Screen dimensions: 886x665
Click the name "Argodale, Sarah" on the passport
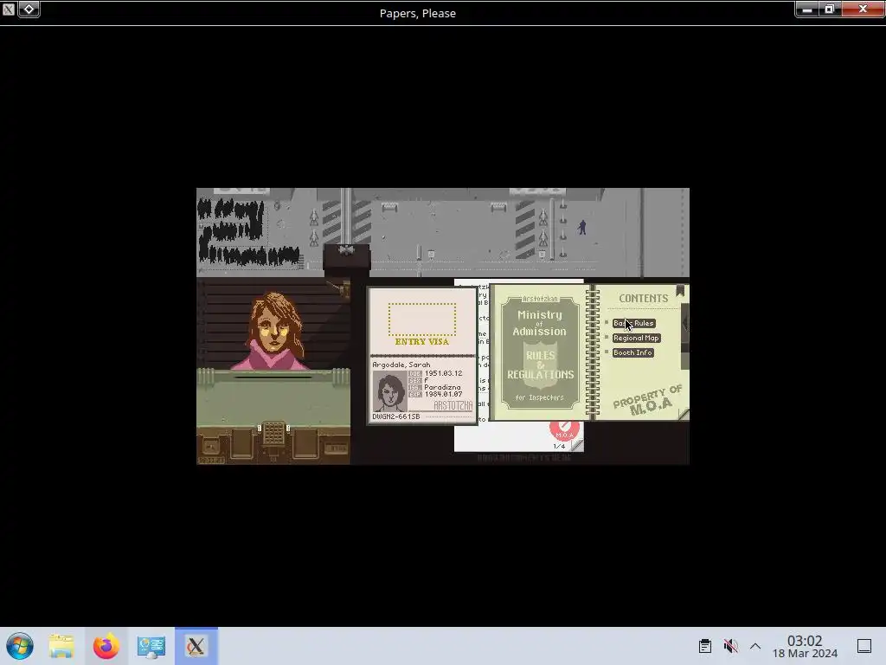point(401,365)
